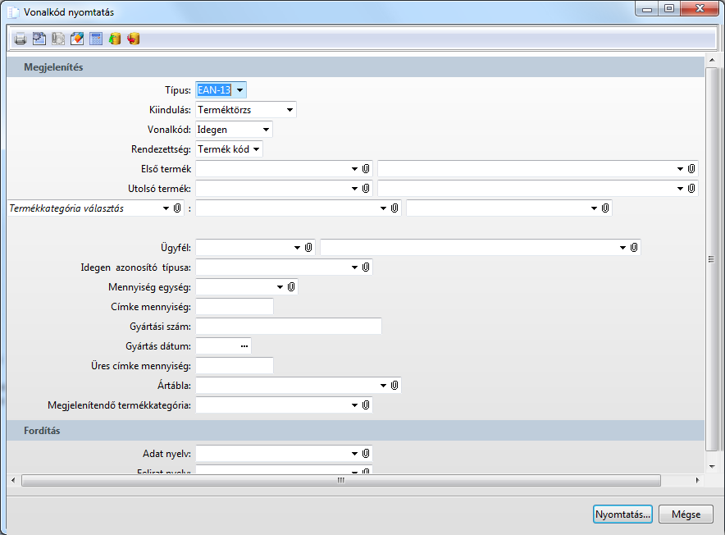Click the printer icon in the toolbar
The height and width of the screenshot is (535, 725).
[21, 39]
